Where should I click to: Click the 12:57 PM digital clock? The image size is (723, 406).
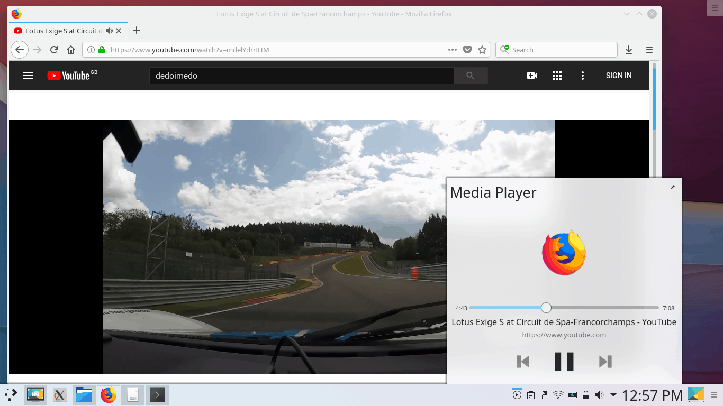pyautogui.click(x=652, y=395)
